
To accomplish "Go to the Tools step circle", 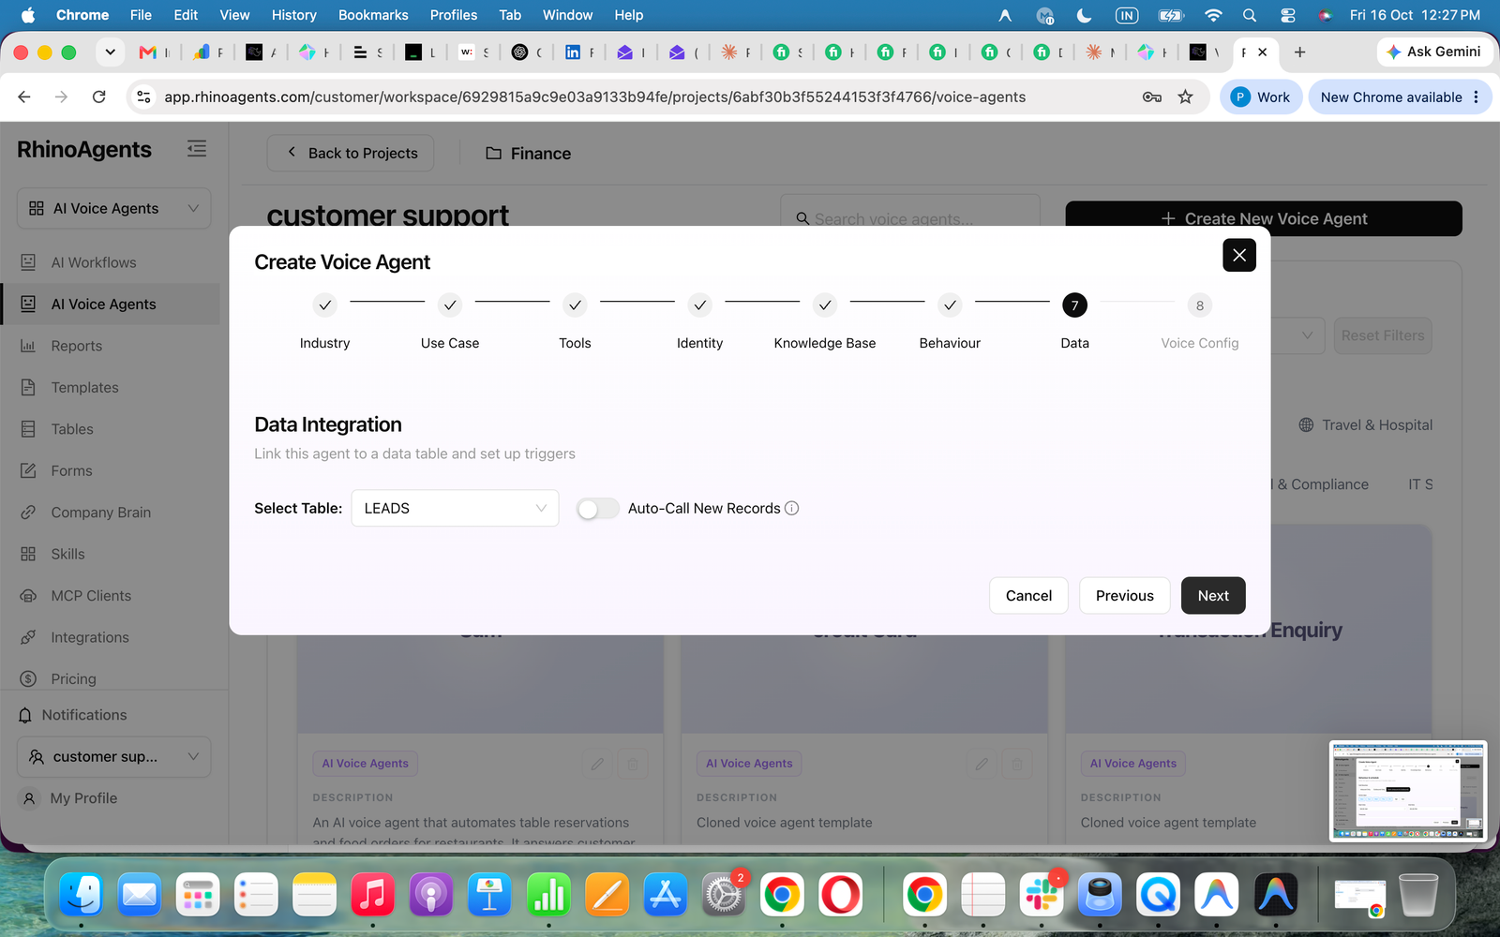I will tap(575, 305).
